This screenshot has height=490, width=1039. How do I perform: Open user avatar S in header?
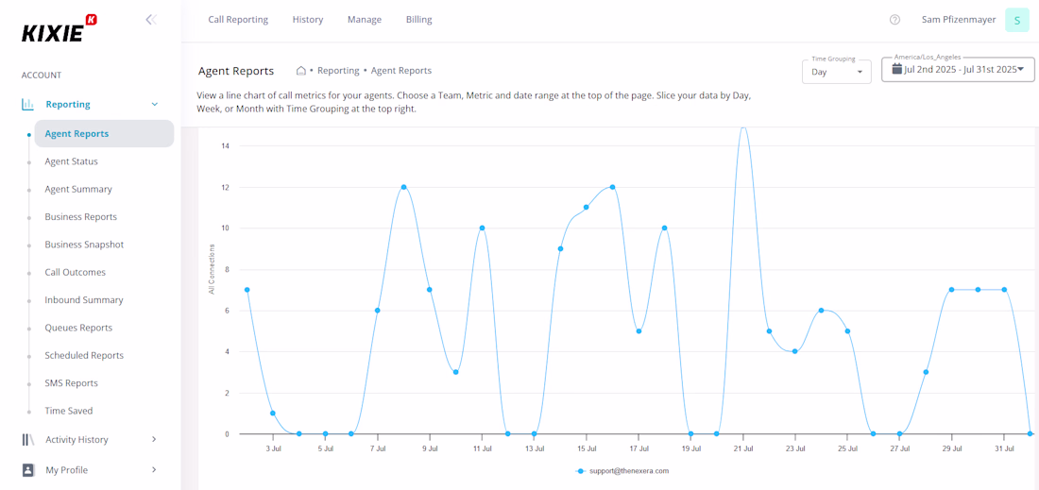coord(1017,20)
